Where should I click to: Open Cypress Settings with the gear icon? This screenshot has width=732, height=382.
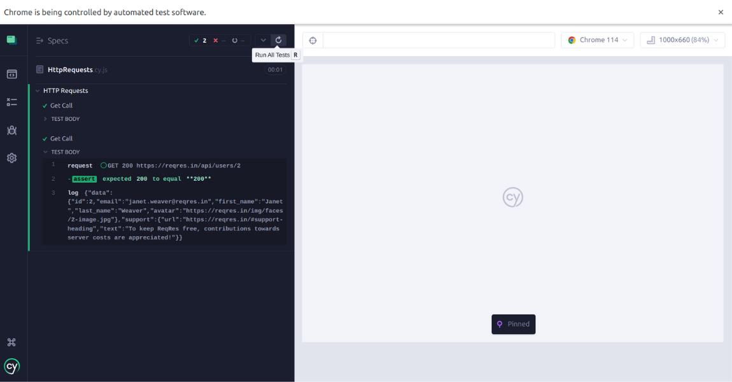[x=11, y=157]
